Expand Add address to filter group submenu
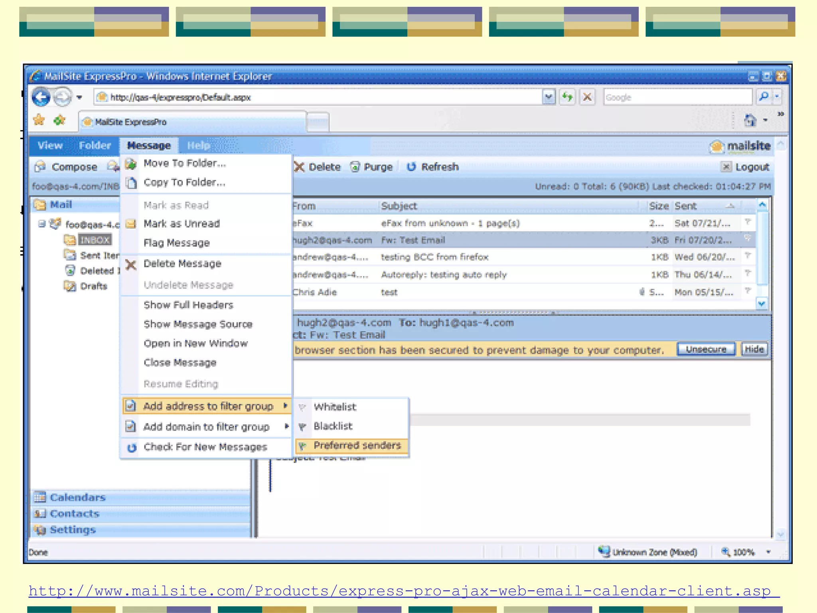The image size is (817, 613). [207, 406]
